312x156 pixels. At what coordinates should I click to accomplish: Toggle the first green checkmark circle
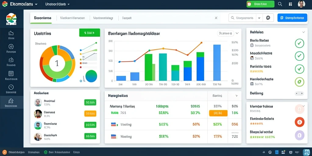click(x=300, y=43)
